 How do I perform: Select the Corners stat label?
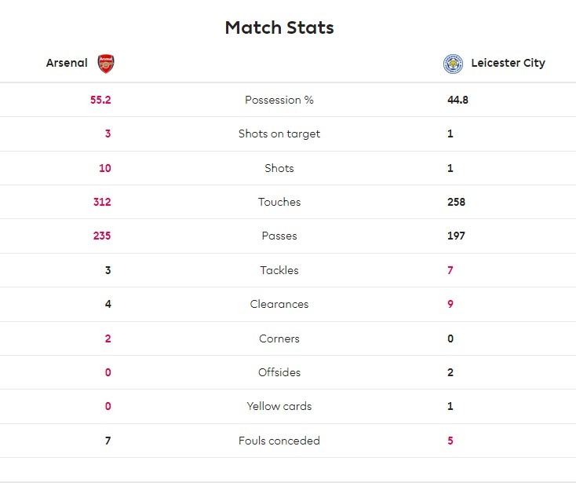pos(279,338)
